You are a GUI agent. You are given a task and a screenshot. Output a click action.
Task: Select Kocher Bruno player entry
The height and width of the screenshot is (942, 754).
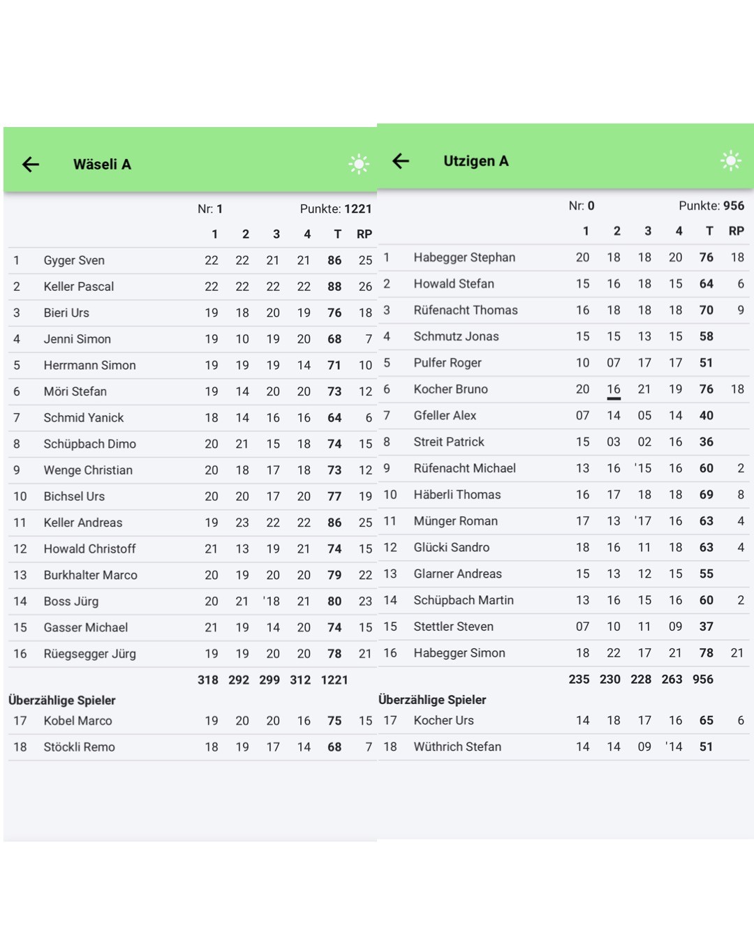(450, 389)
